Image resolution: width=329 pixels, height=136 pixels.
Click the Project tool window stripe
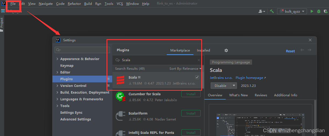coord(2,24)
